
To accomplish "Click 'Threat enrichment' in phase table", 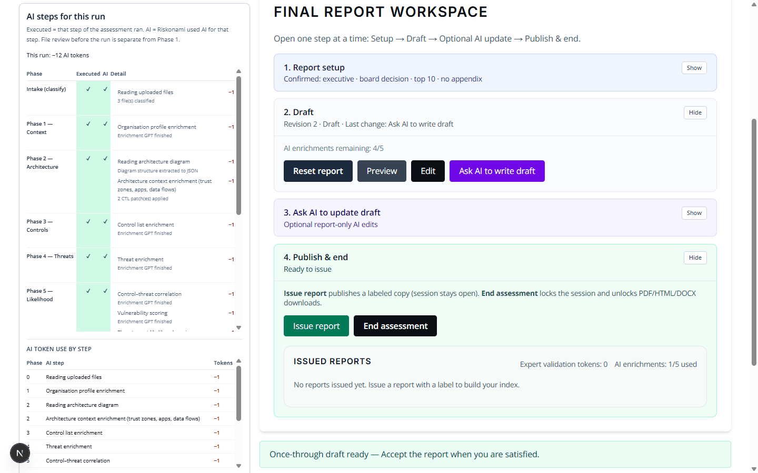I will (x=141, y=260).
